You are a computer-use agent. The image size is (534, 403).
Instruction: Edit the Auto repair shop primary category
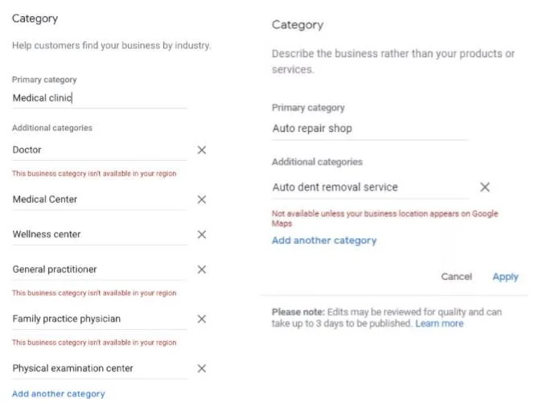click(369, 129)
